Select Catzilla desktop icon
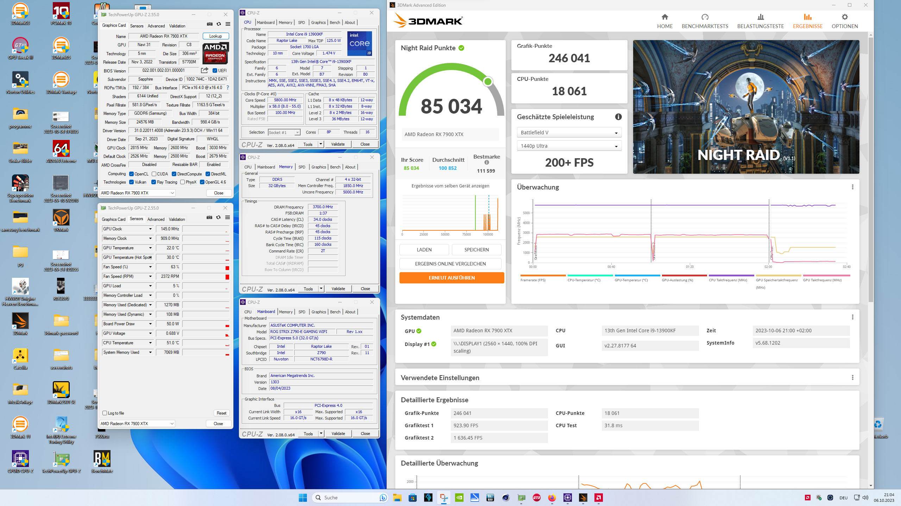The width and height of the screenshot is (901, 506). 20,359
